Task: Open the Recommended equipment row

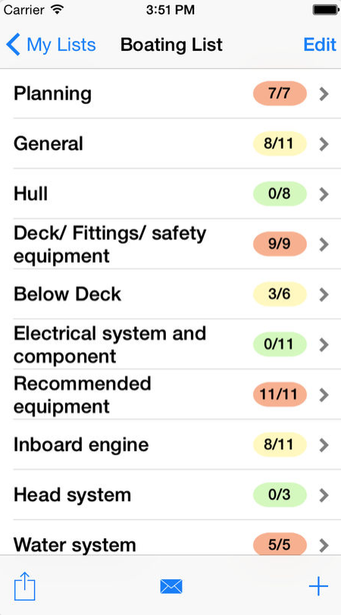Action: coord(170,395)
